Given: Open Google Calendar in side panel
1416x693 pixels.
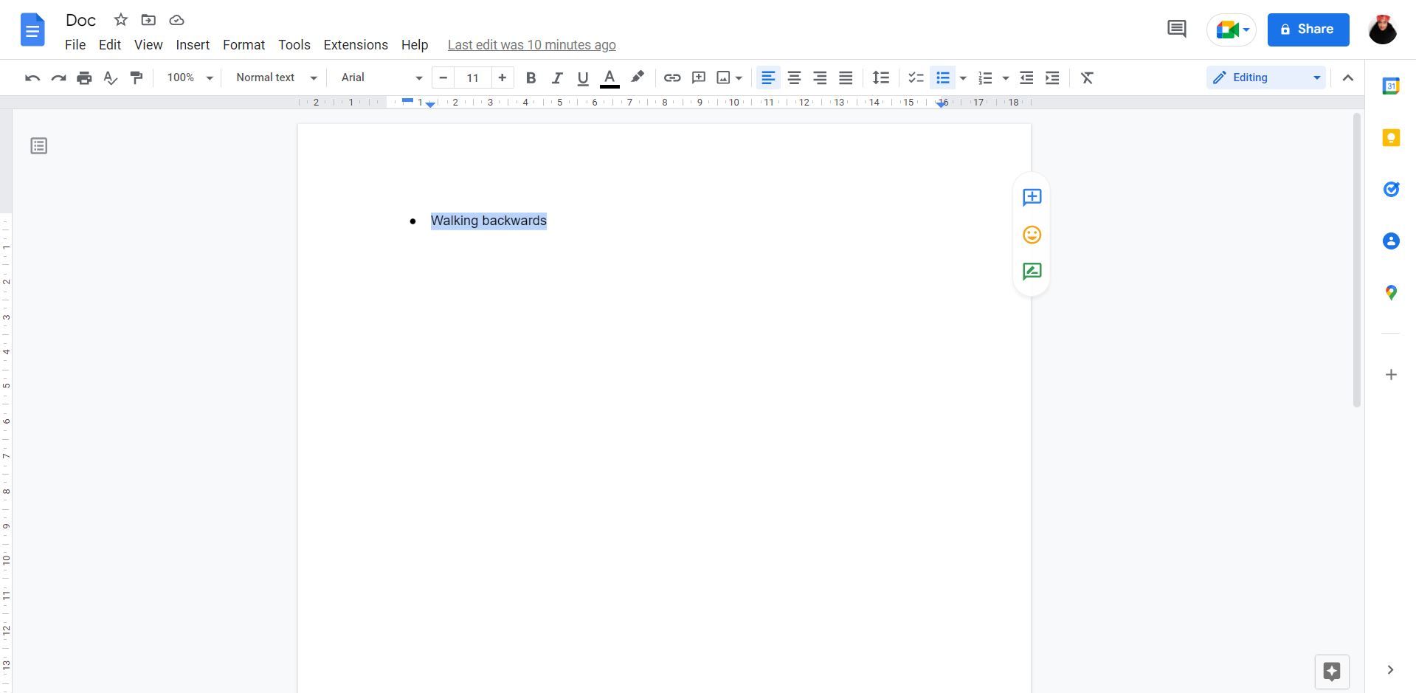Looking at the screenshot, I should (x=1391, y=86).
